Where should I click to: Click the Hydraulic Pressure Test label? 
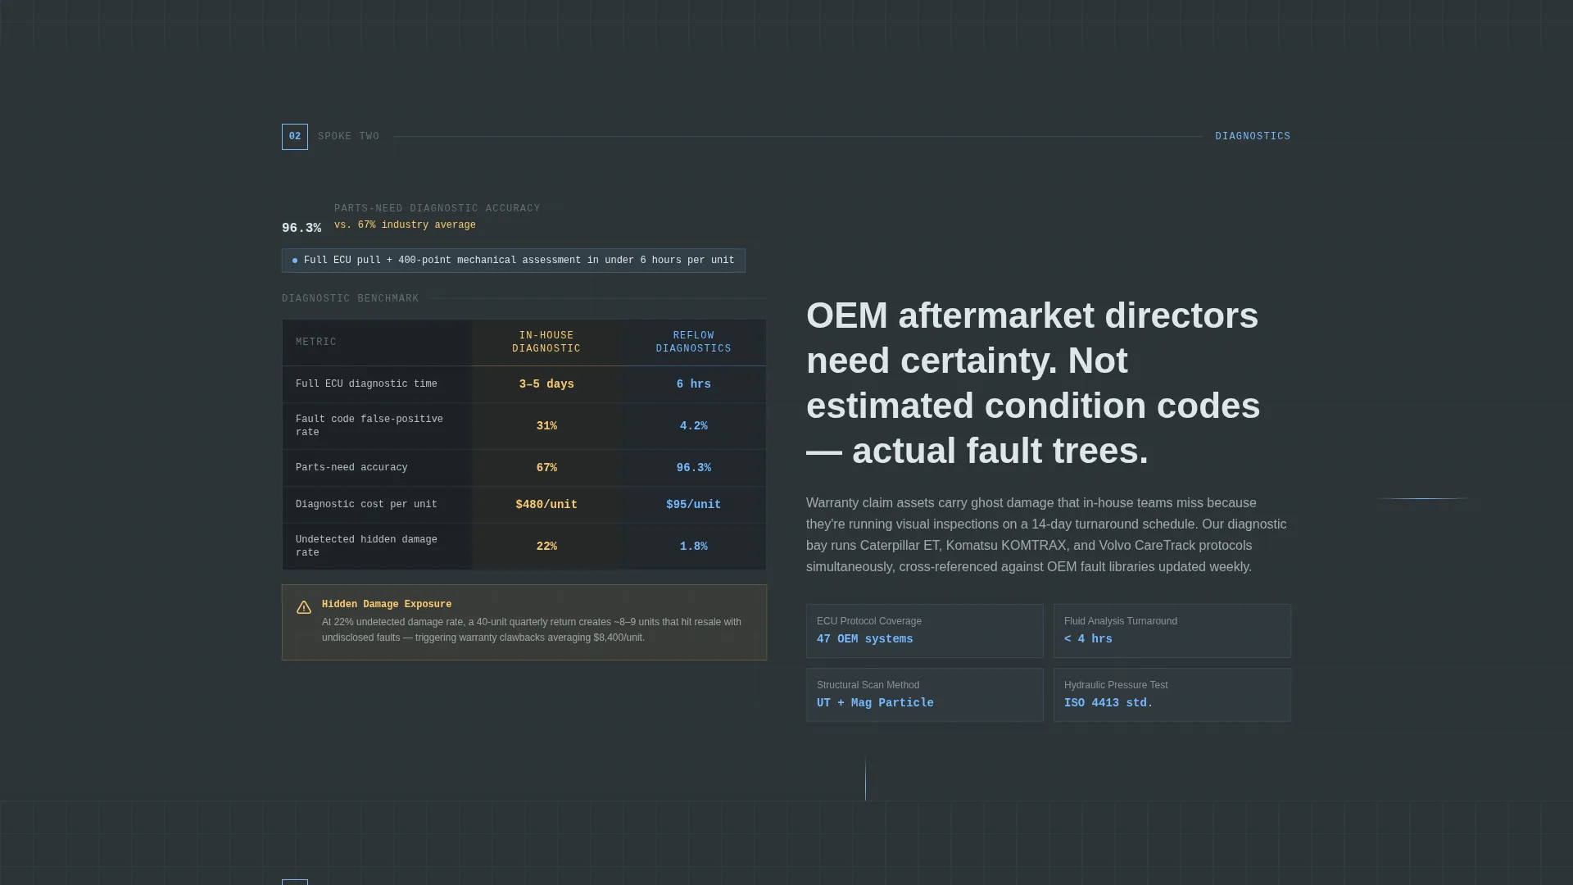click(x=1116, y=685)
